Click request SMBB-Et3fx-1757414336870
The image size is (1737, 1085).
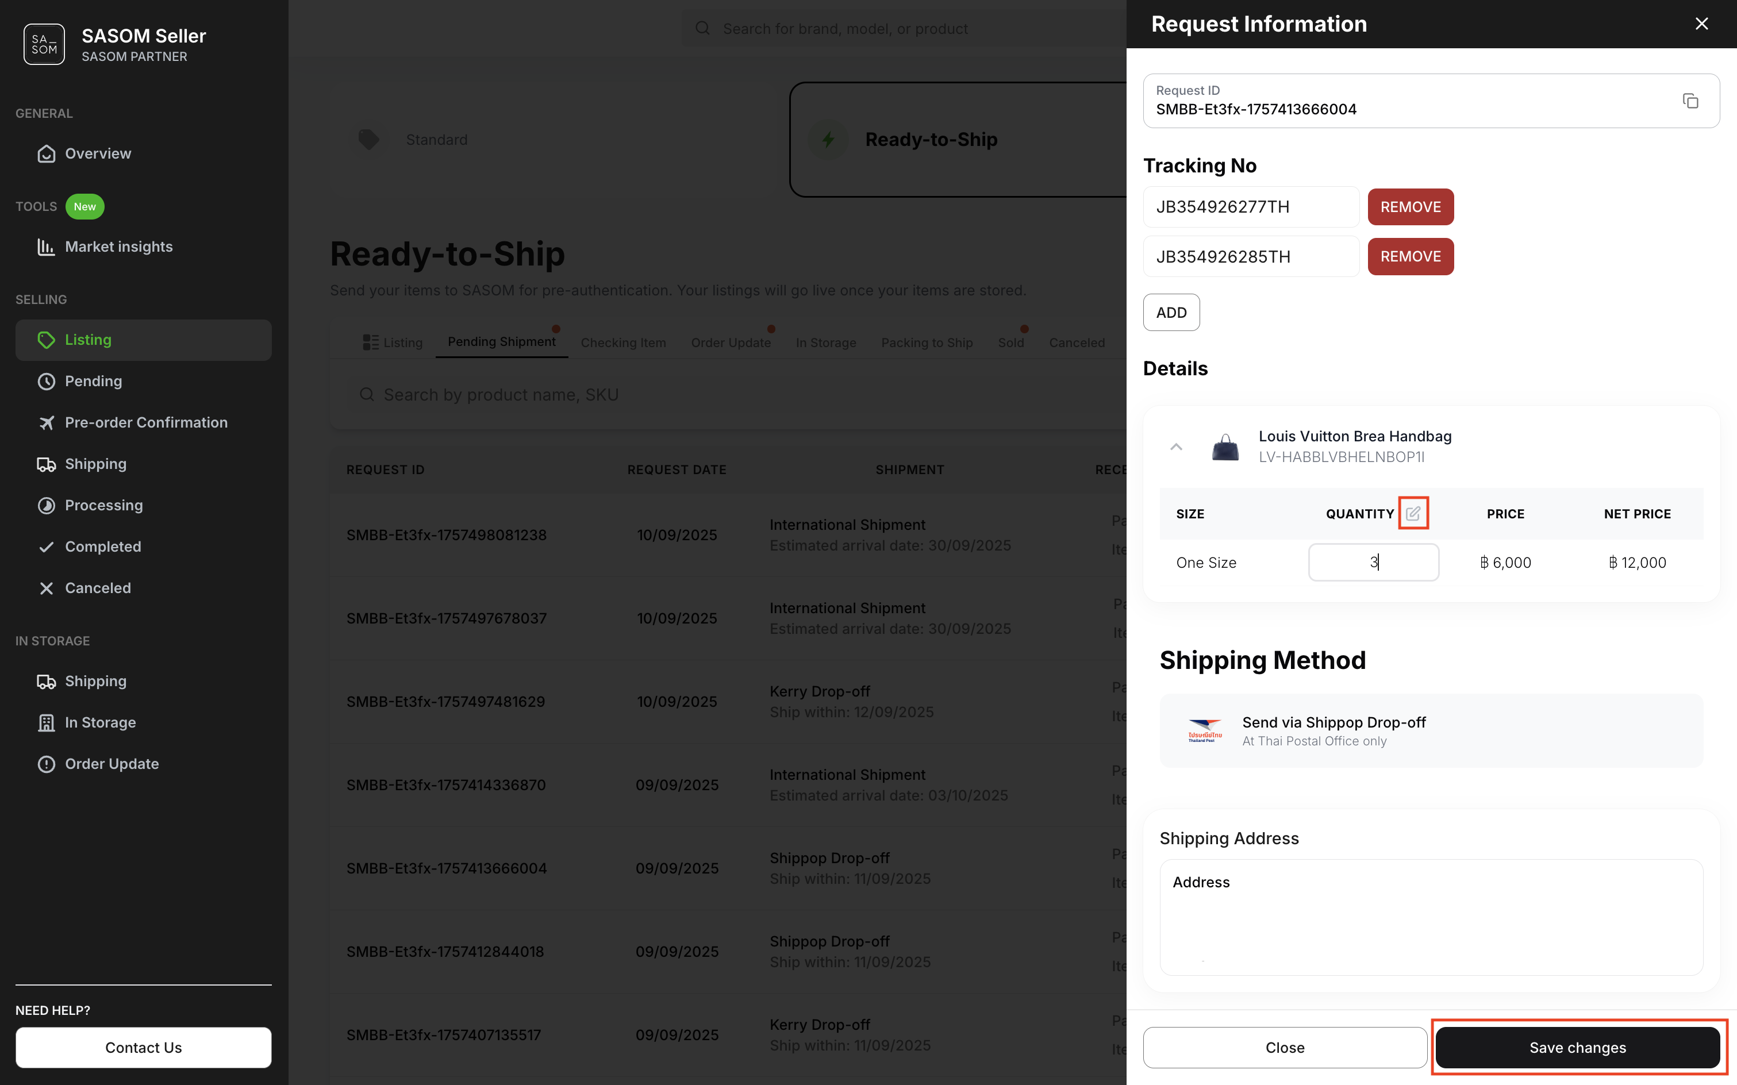(x=447, y=785)
